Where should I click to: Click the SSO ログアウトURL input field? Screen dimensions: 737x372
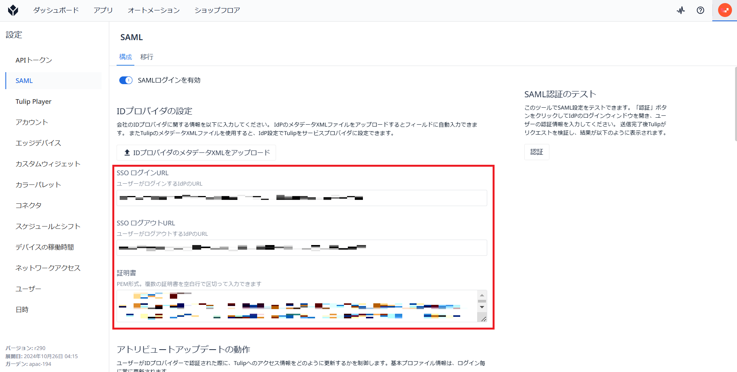(x=302, y=248)
